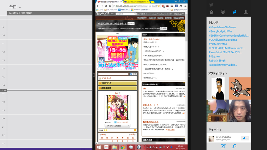The height and width of the screenshot is (150, 267).
Task: Click the blog sidebar 検索 button
Action: (133, 74)
